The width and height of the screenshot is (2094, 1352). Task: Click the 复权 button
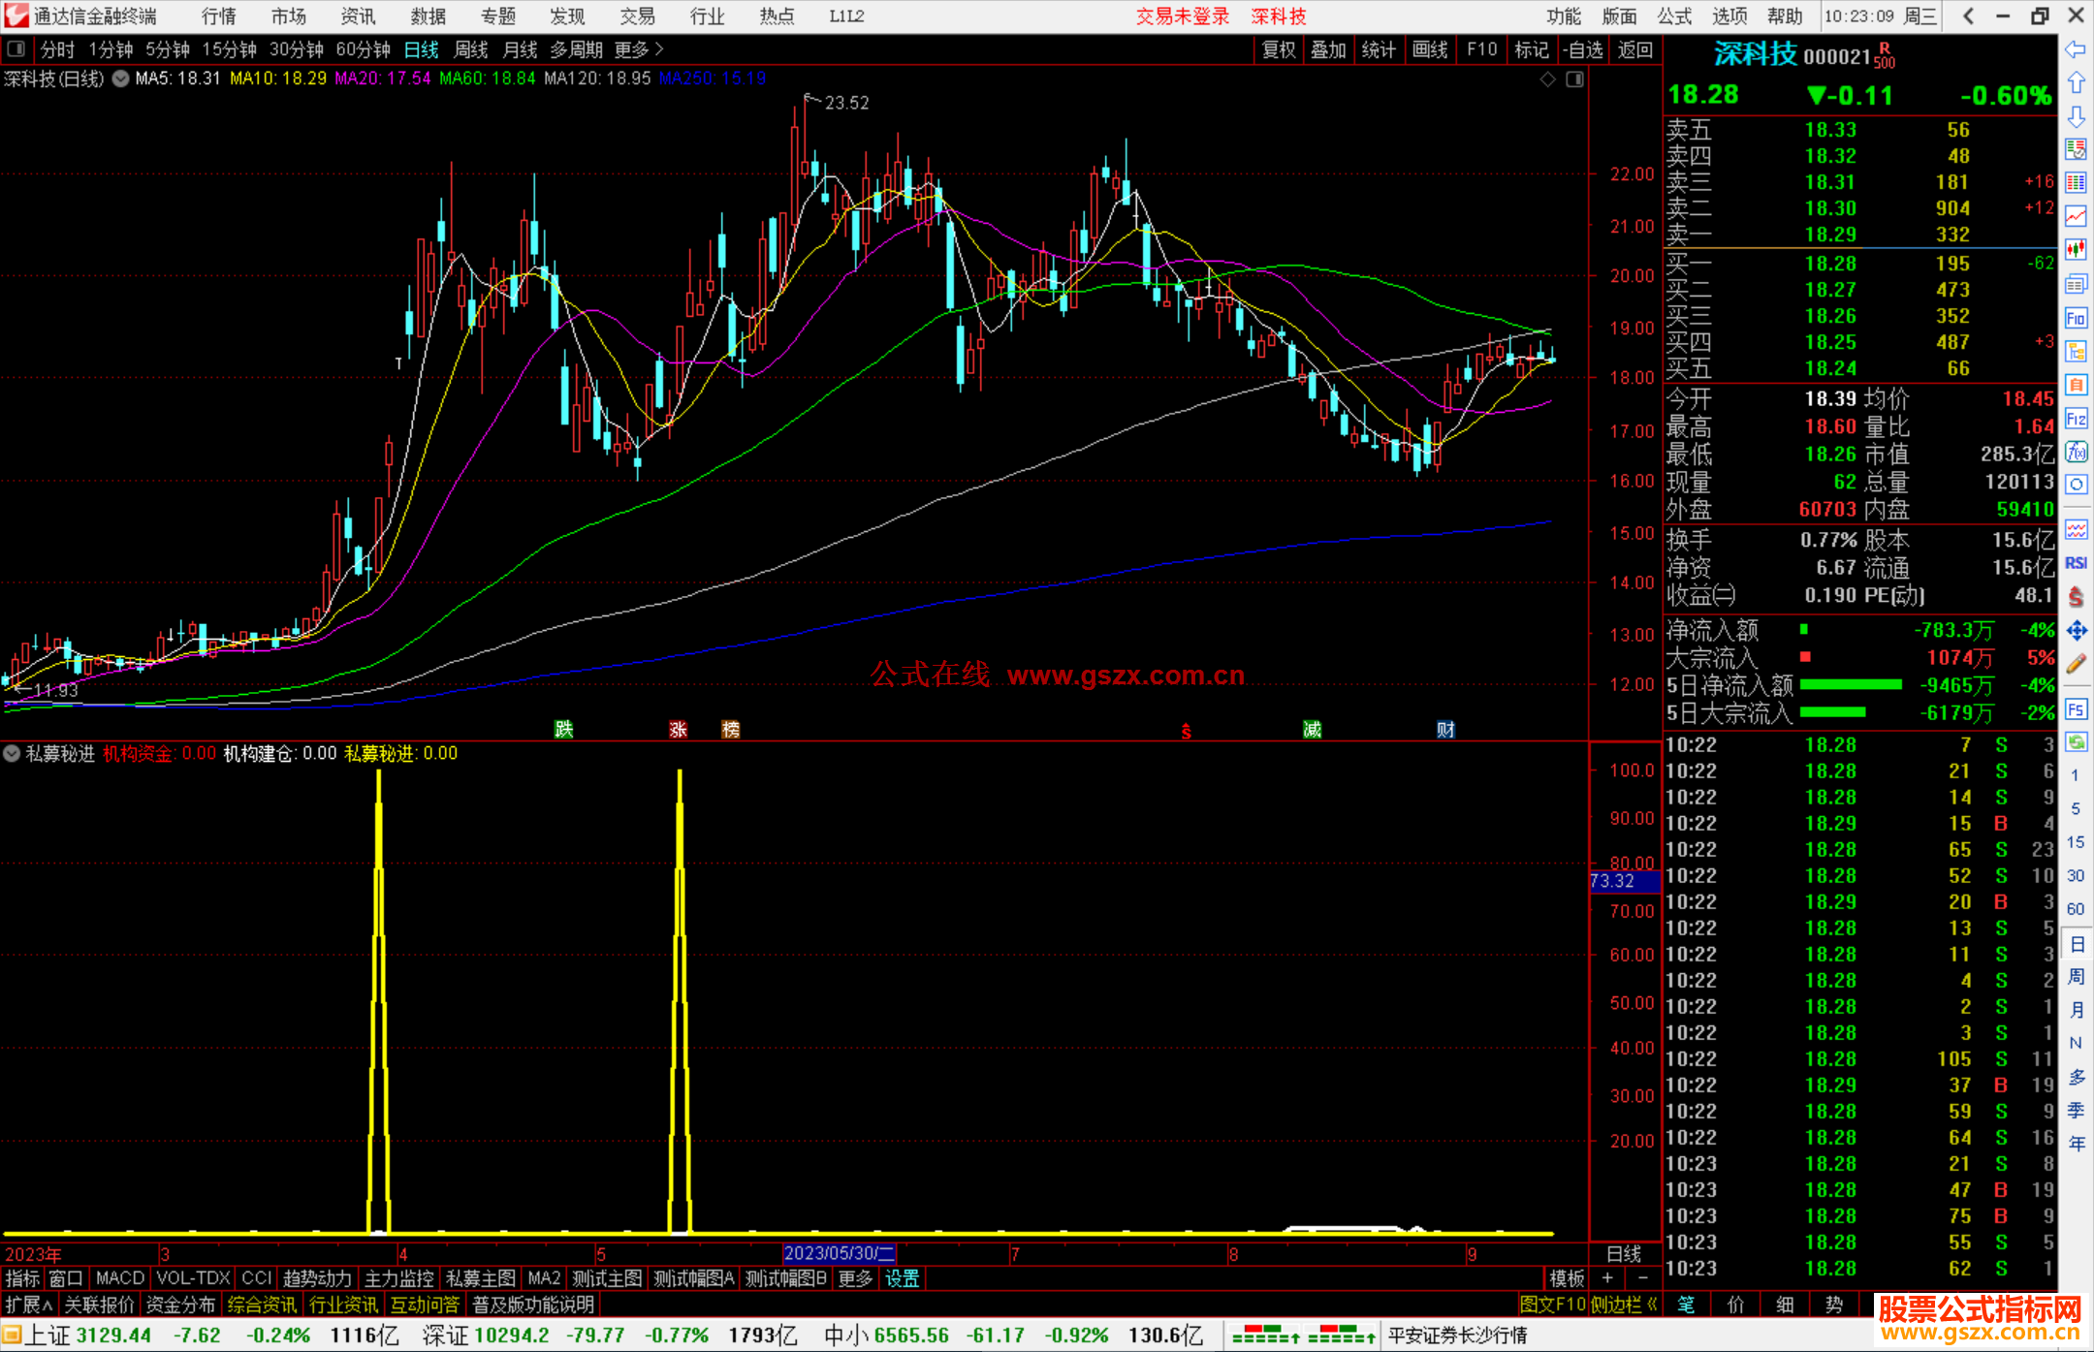[1278, 49]
